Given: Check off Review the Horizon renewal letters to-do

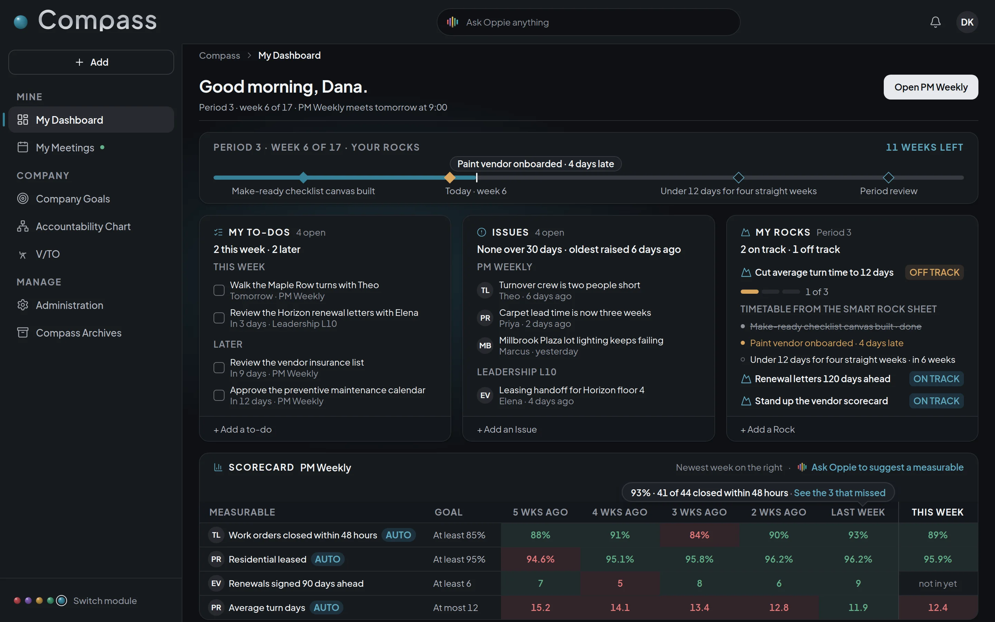Looking at the screenshot, I should click(219, 318).
